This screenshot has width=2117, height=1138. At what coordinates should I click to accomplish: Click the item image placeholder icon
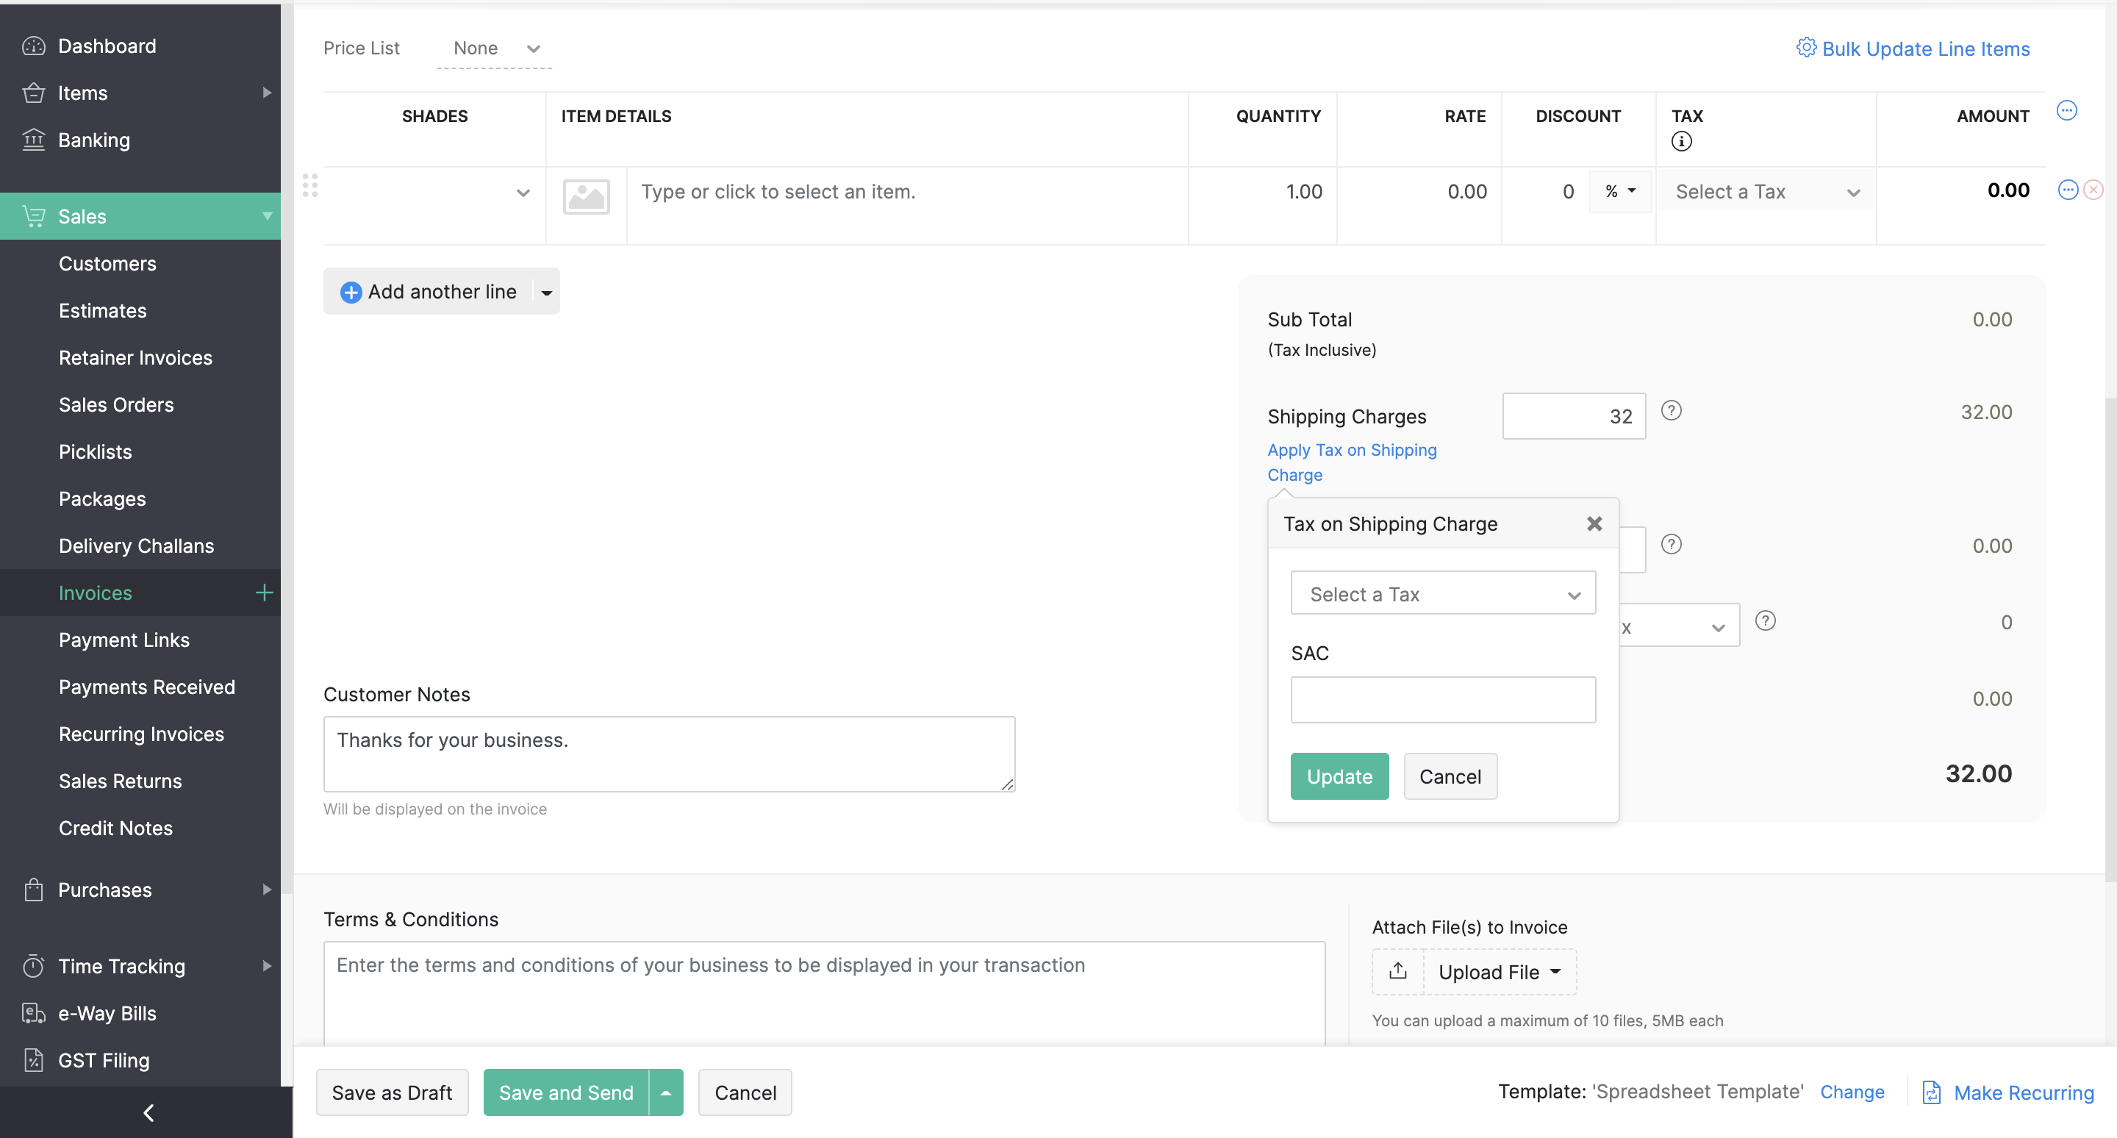(586, 196)
